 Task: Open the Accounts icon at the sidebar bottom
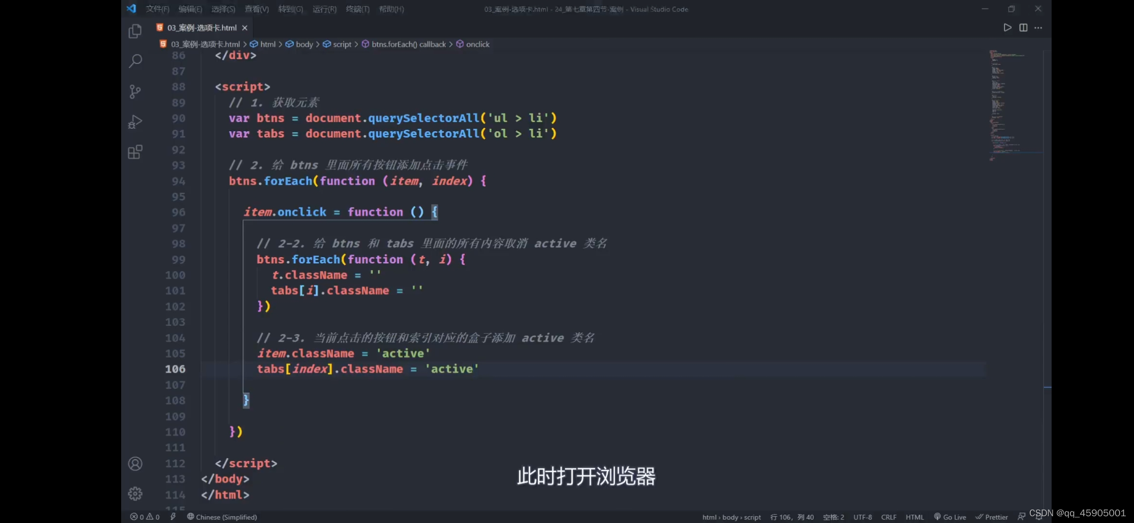point(135,463)
